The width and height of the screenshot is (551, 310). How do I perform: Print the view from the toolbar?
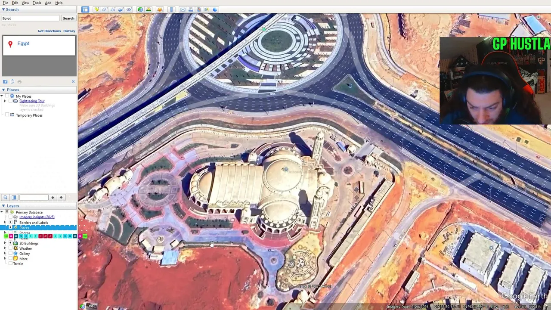click(x=191, y=9)
